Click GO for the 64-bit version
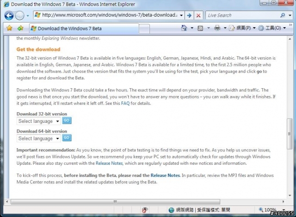 coord(67,138)
